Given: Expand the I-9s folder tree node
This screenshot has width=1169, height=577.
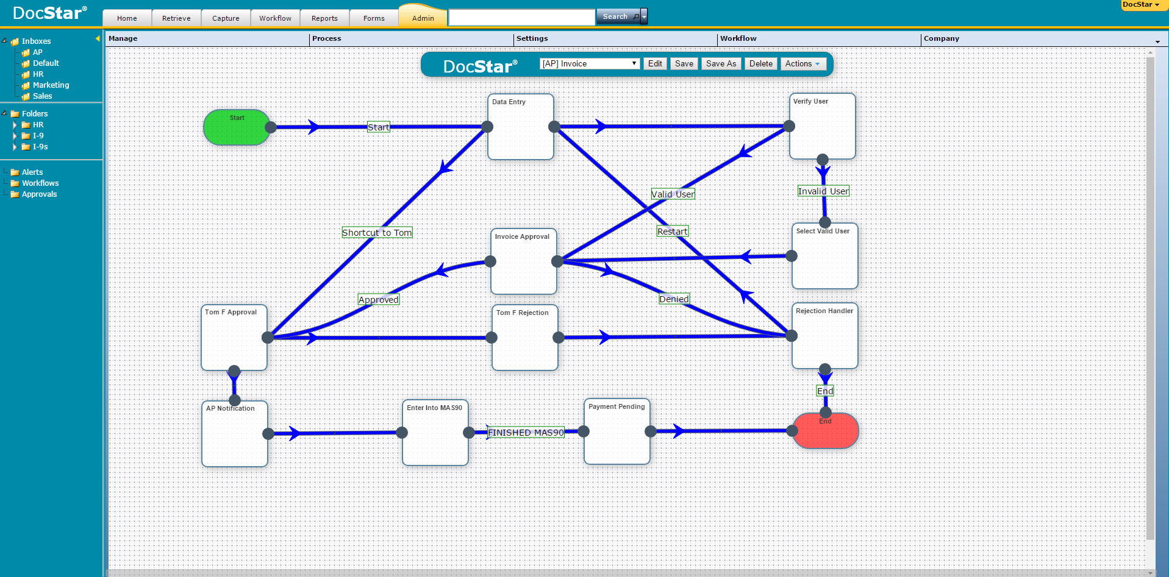Looking at the screenshot, I should [15, 147].
